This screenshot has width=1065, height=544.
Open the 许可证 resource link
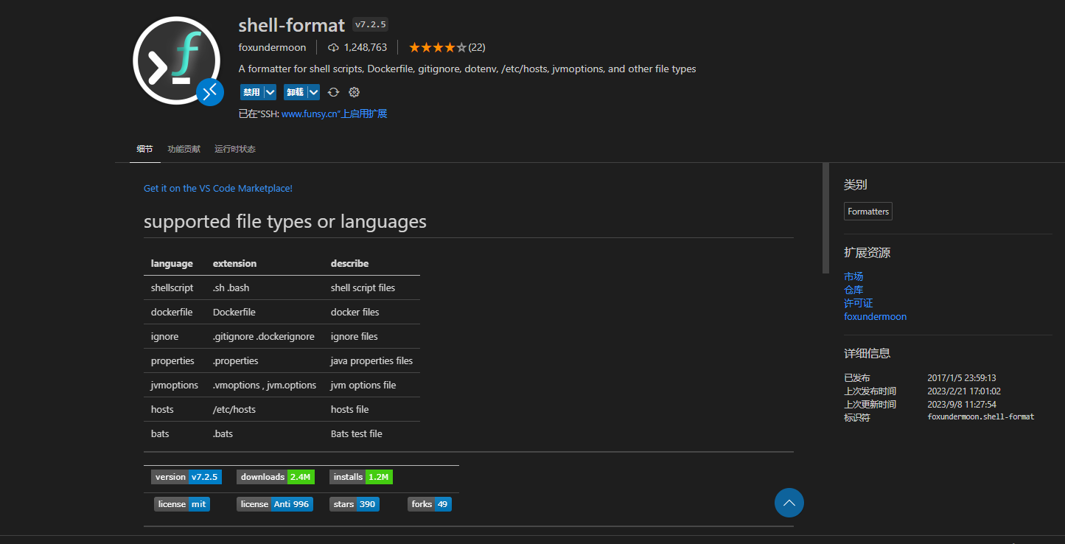click(x=859, y=303)
